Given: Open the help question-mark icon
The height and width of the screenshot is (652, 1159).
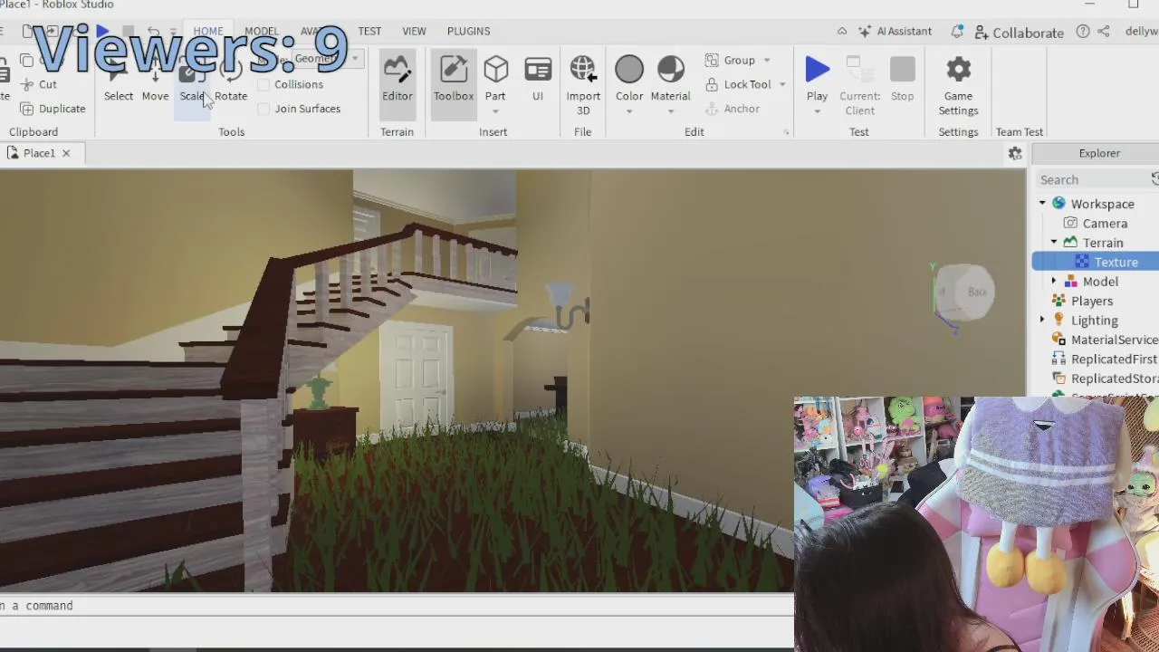Looking at the screenshot, I should (x=1083, y=31).
